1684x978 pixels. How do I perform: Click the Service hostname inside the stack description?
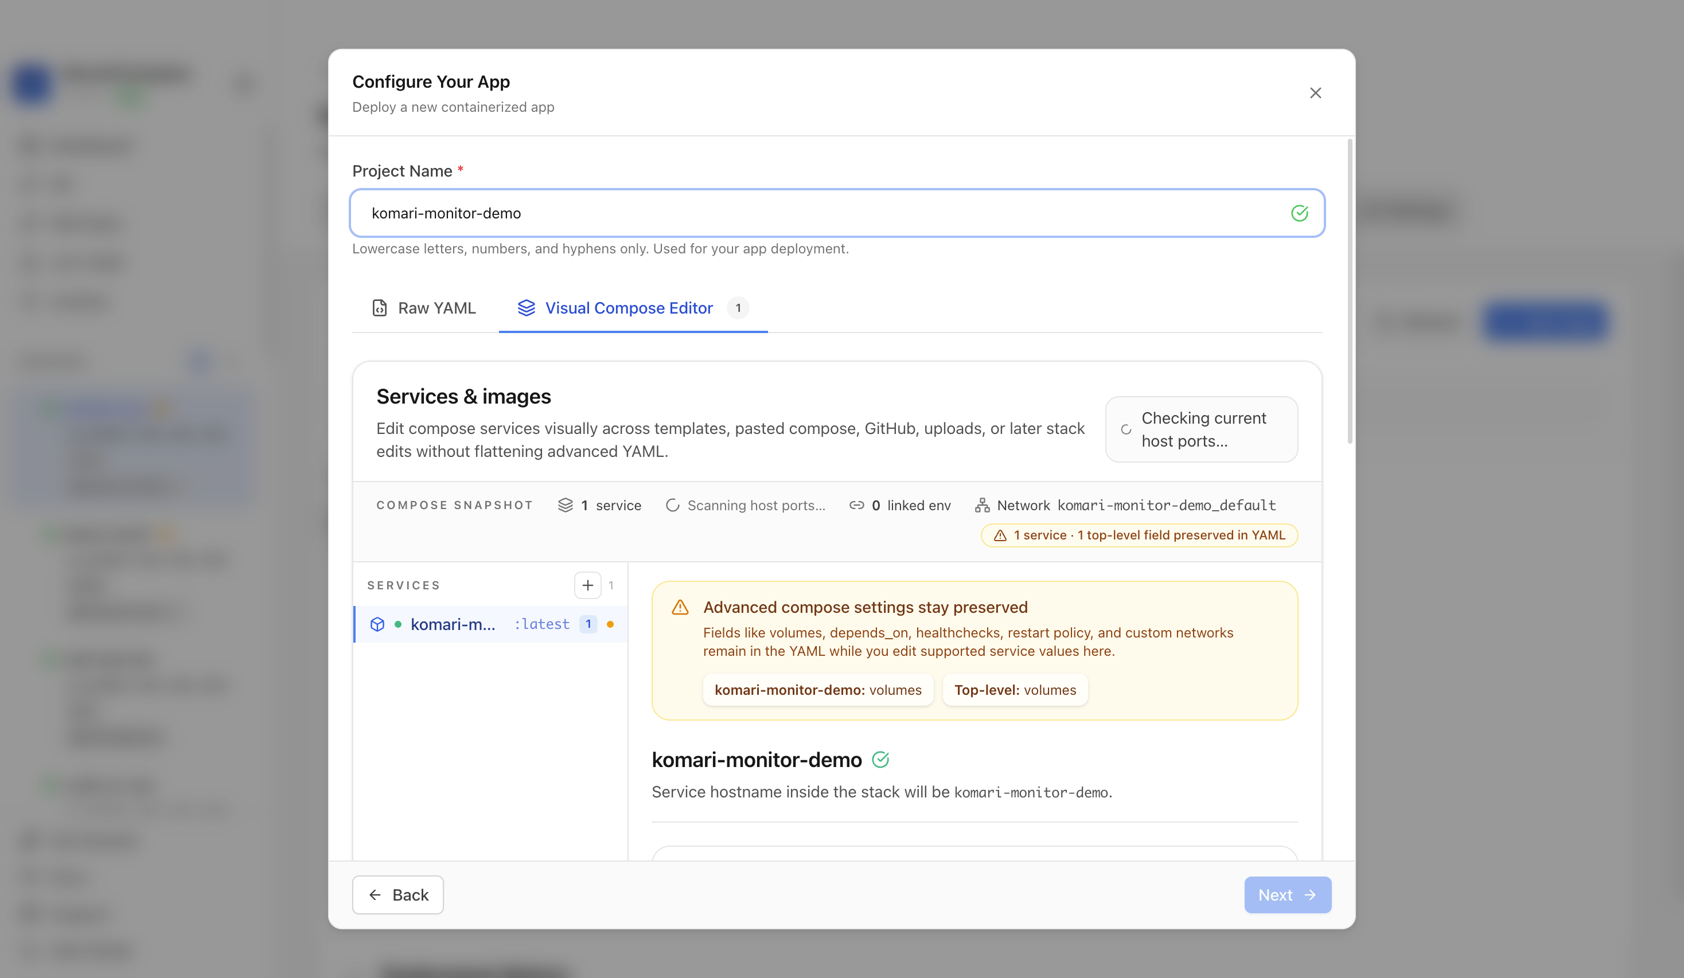[882, 792]
